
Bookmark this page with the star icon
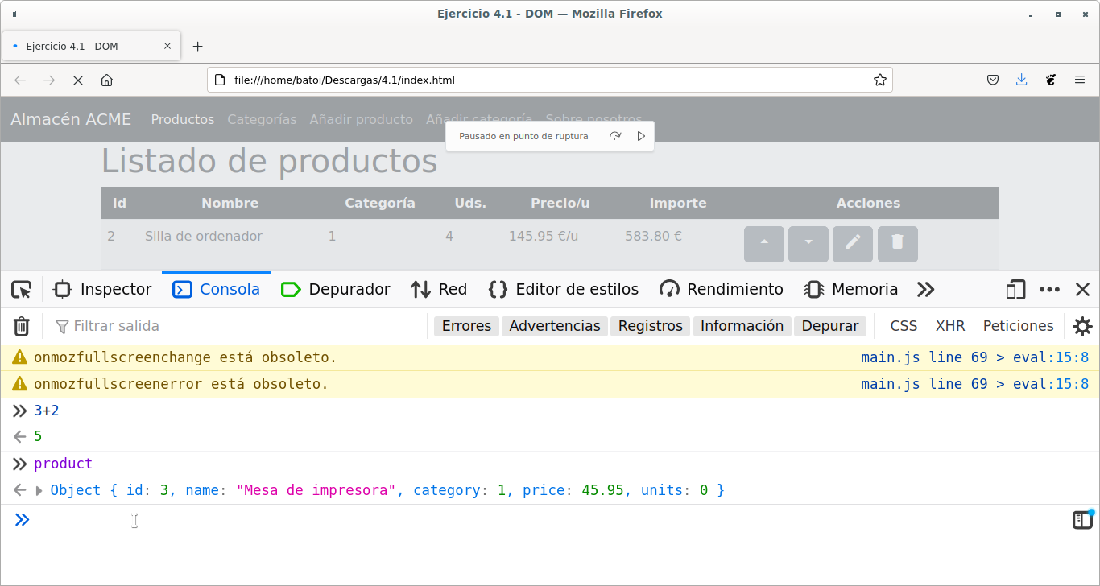coord(880,80)
